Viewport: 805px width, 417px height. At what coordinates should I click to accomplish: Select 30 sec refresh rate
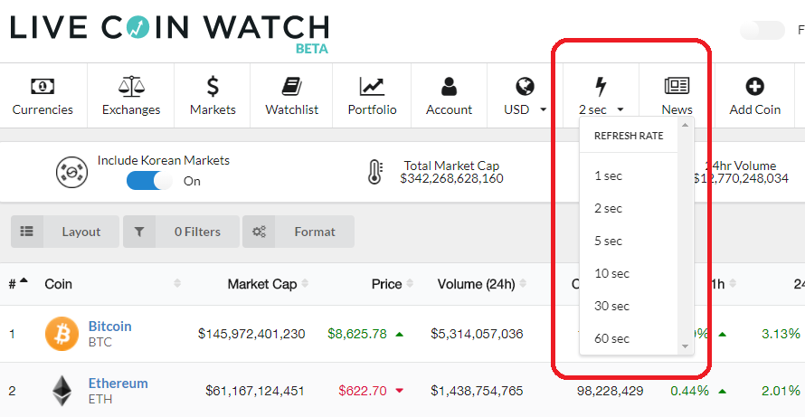click(611, 306)
